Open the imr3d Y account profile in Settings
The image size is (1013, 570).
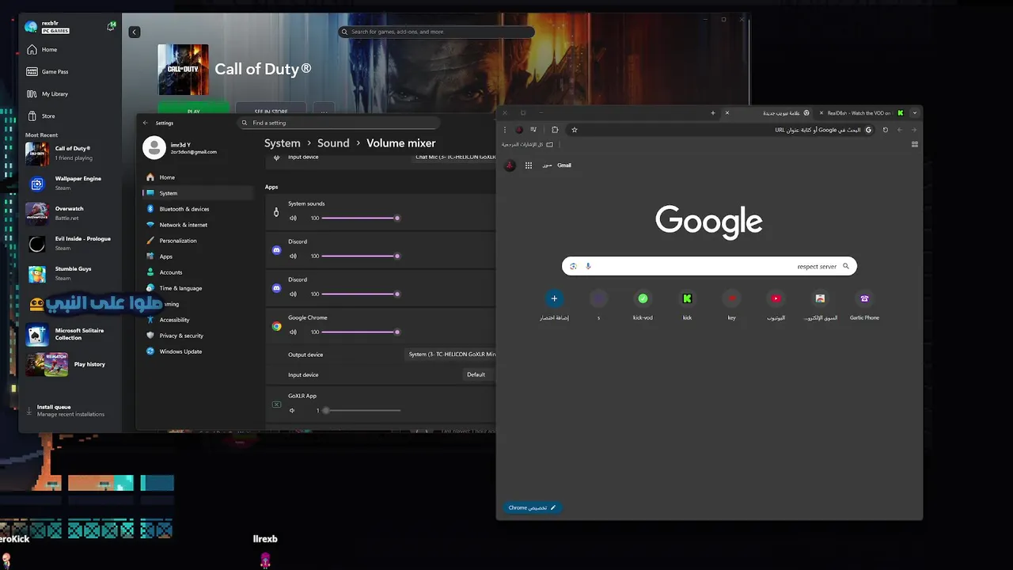point(180,148)
